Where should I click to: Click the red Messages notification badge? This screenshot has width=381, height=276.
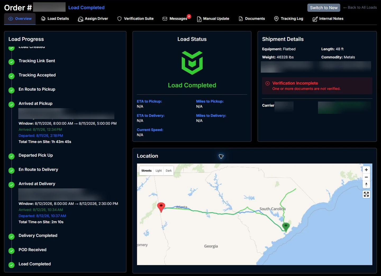point(189,16)
